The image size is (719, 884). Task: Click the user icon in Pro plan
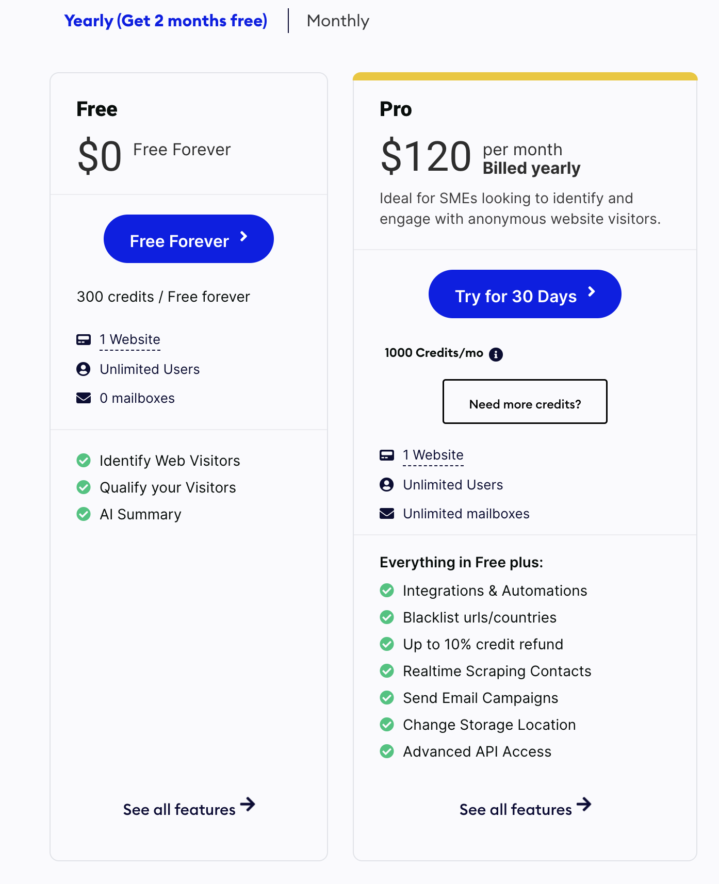[386, 484]
